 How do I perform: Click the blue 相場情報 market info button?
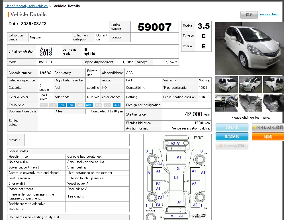click(232, 136)
